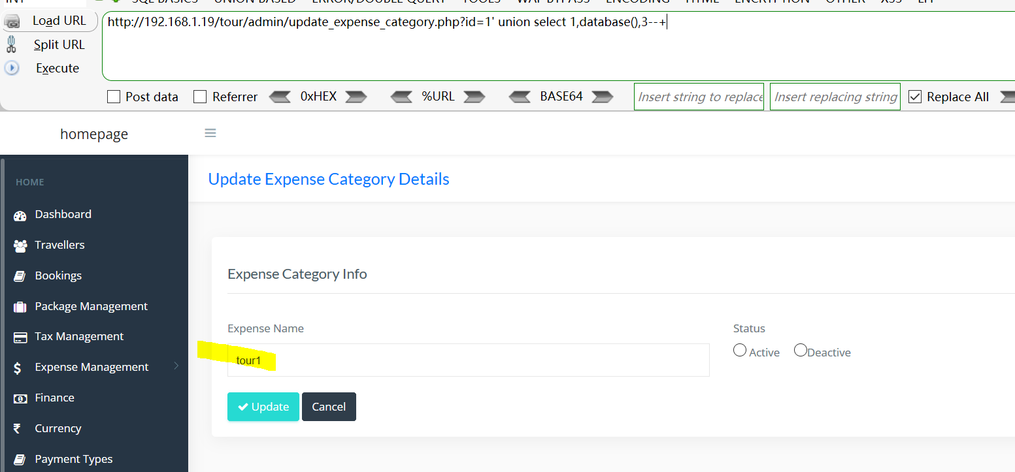
Task: Select the Active status radio button
Action: coord(740,351)
